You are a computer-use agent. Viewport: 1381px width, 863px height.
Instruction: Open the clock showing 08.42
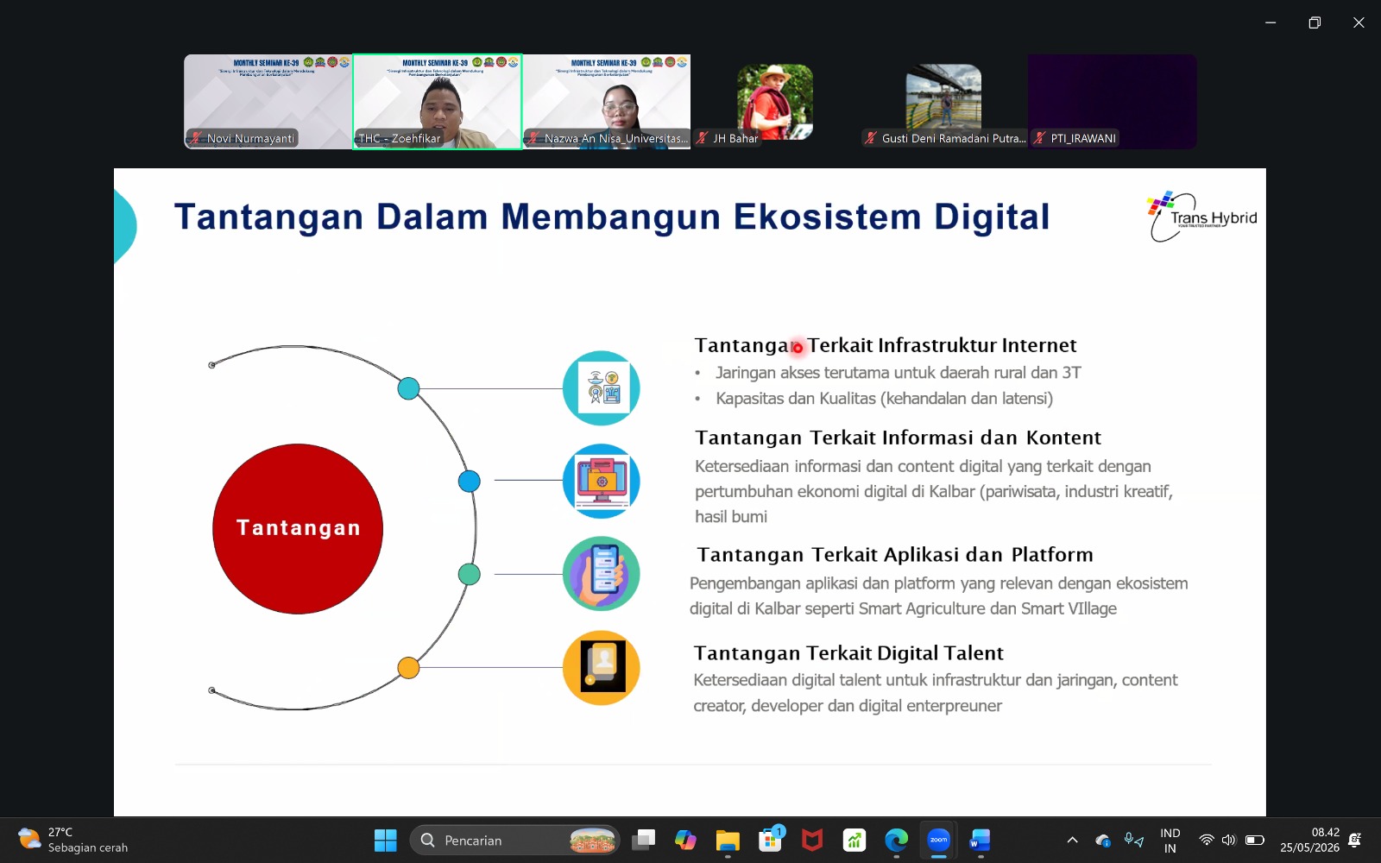[1310, 840]
